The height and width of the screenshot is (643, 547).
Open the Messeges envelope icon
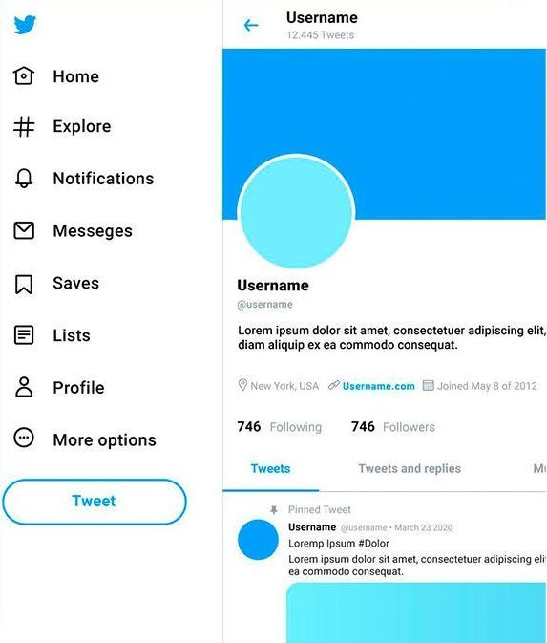click(24, 230)
